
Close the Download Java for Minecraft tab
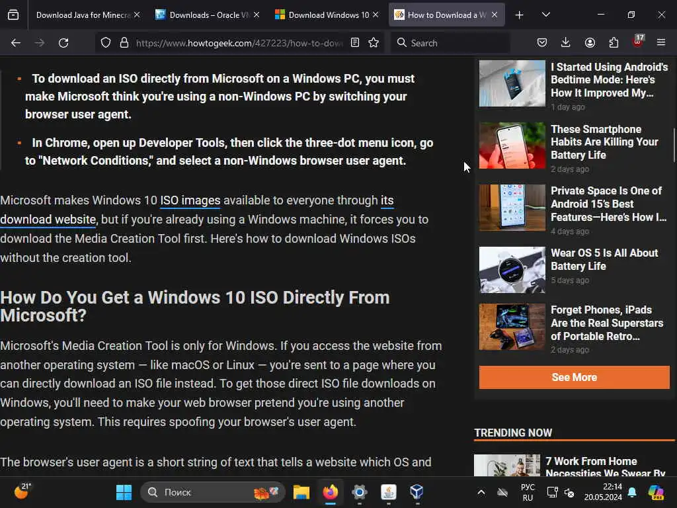137,15
